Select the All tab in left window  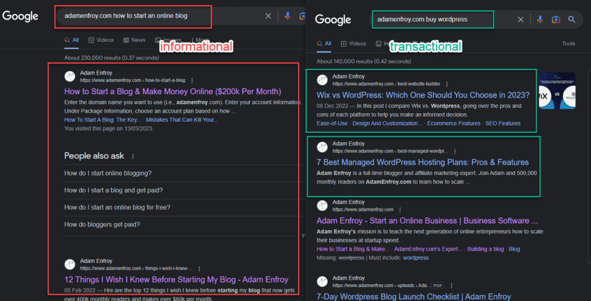point(72,40)
